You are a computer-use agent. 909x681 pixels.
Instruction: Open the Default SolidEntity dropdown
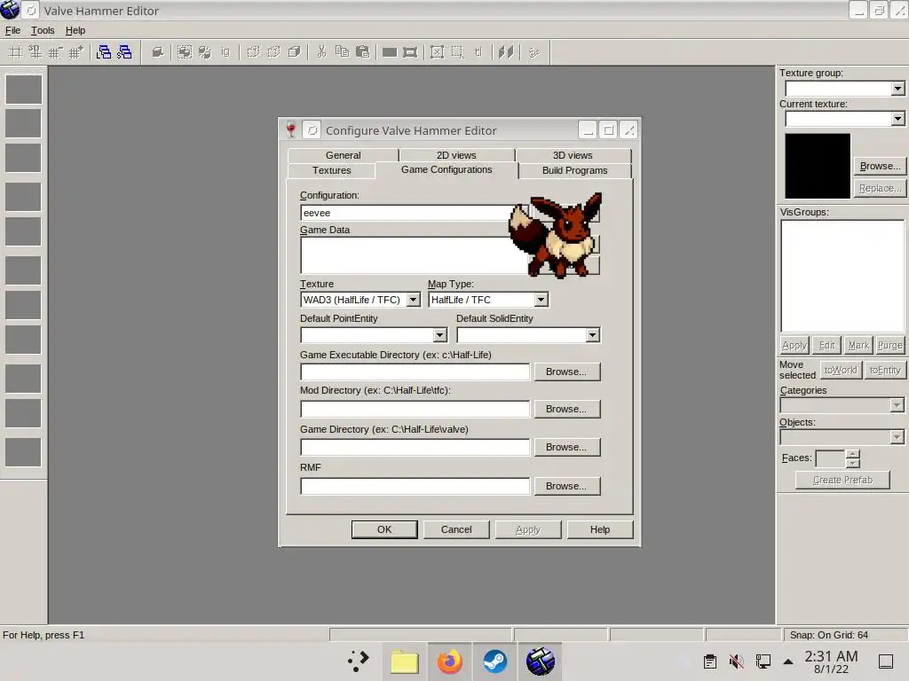(592, 335)
